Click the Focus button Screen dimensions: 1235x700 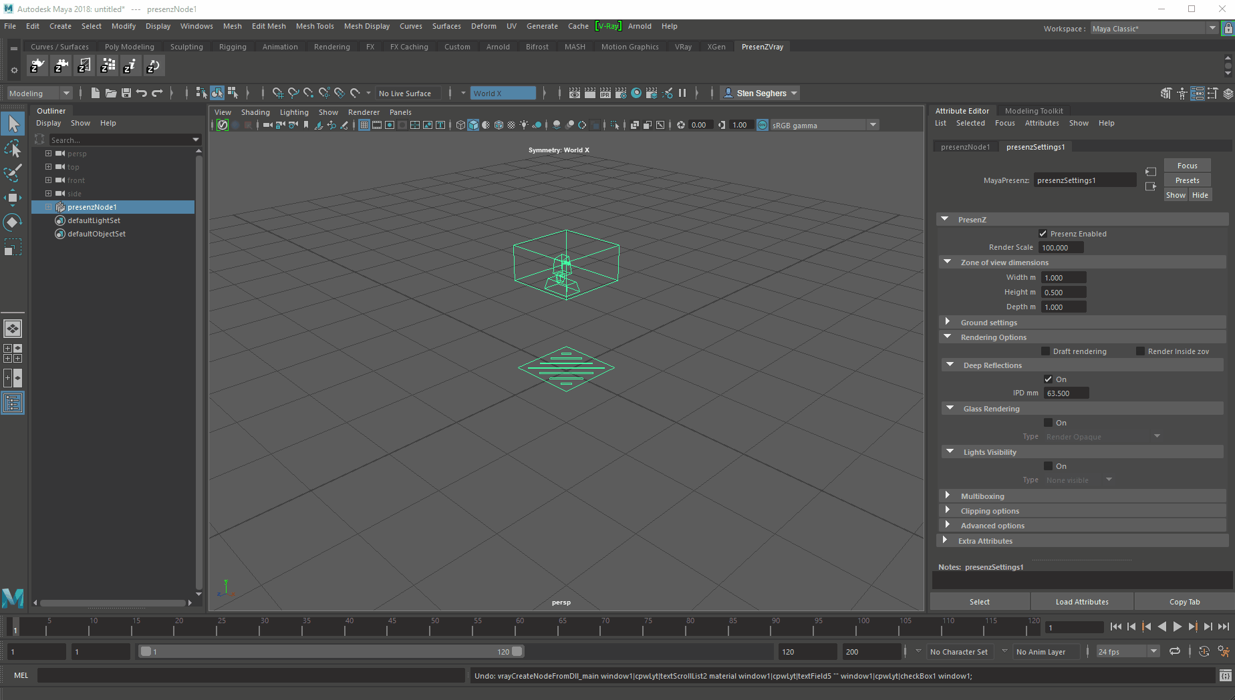click(1187, 165)
